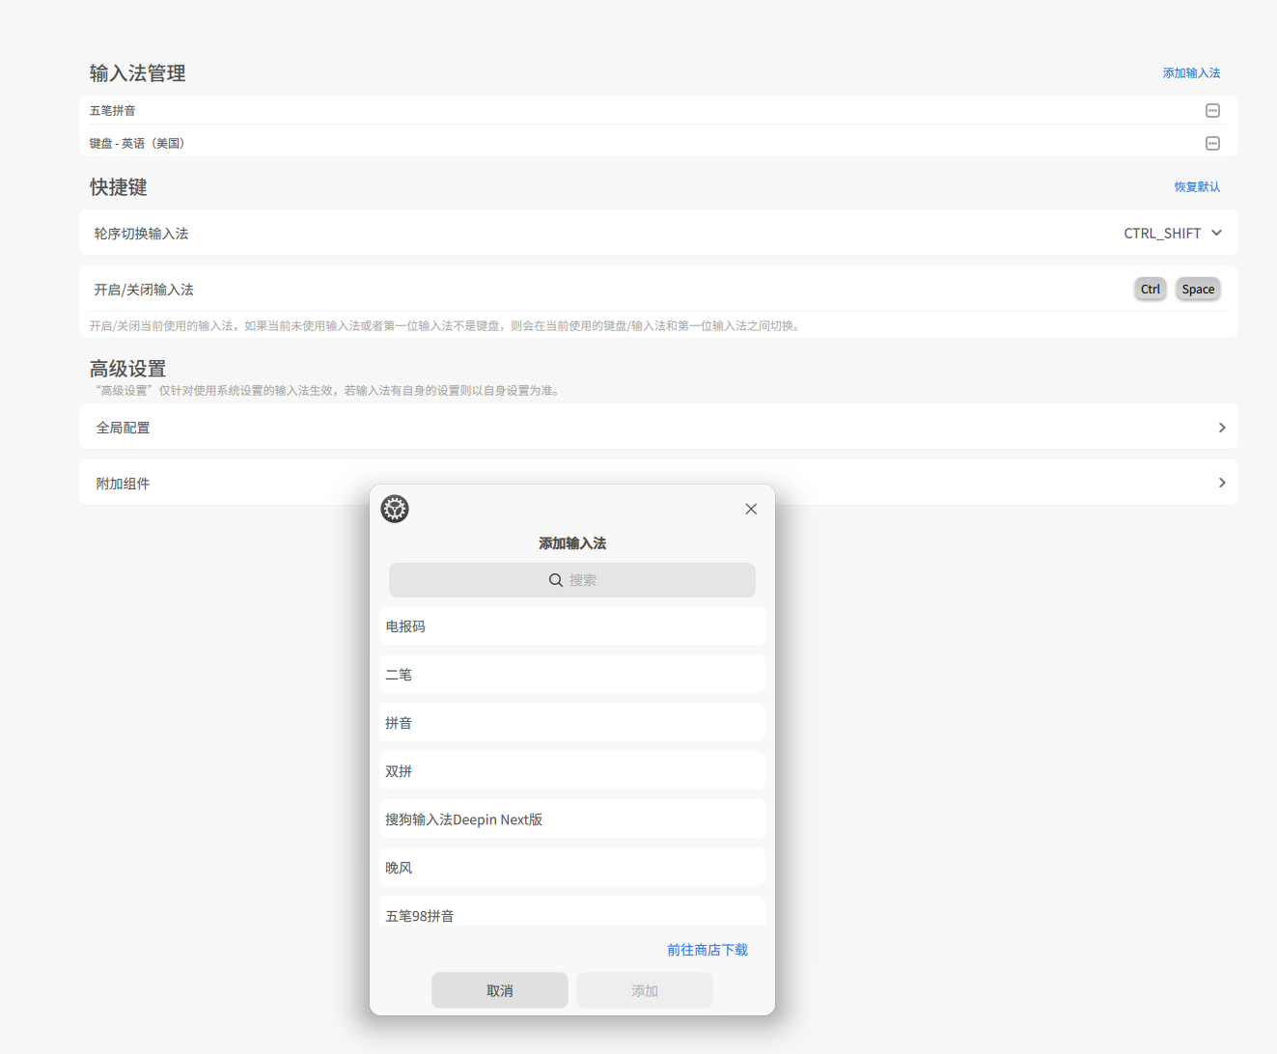Viewport: 1277px width, 1054px height.
Task: Select 二笔 in input method list
Action: tap(572, 675)
